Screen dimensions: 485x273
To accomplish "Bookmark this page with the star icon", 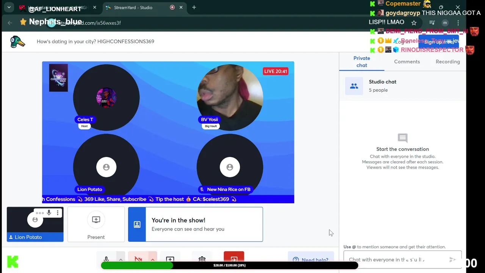I will [x=414, y=23].
